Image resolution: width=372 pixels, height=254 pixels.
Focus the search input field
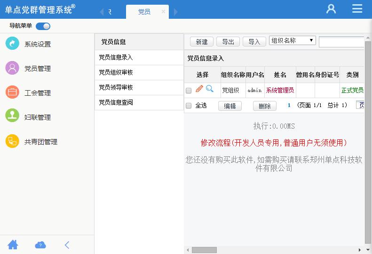341,42
